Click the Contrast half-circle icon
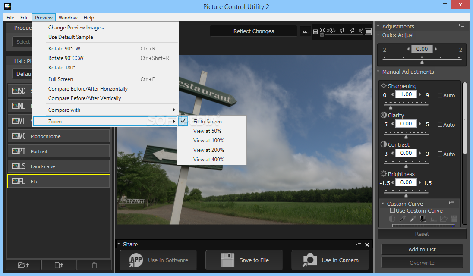The width and height of the screenshot is (473, 276). [x=384, y=144]
